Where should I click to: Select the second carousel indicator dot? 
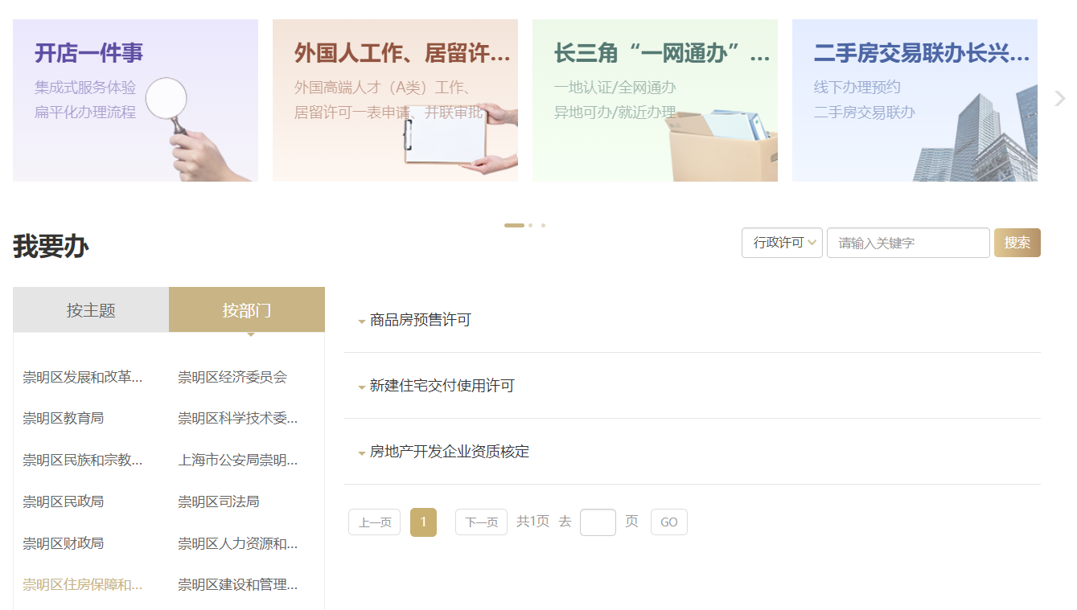coord(531,225)
